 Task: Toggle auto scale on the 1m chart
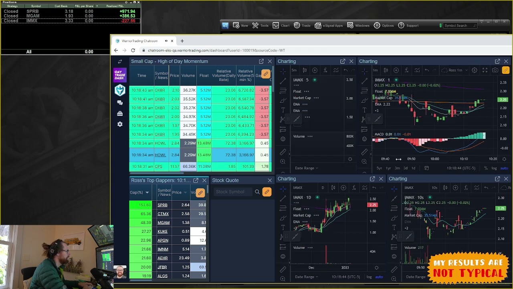504,168
